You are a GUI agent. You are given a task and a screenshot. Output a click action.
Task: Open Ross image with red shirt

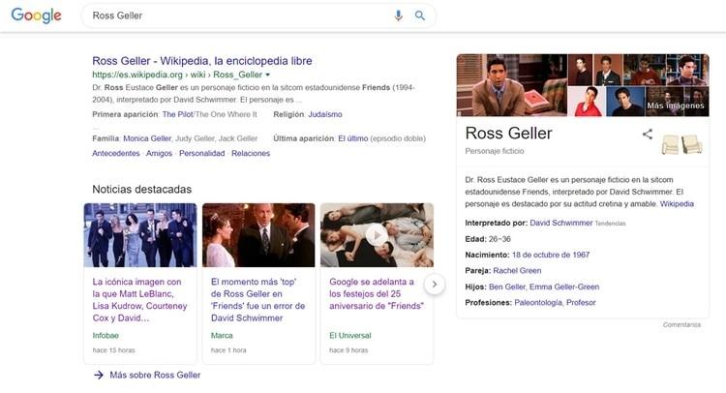587,102
